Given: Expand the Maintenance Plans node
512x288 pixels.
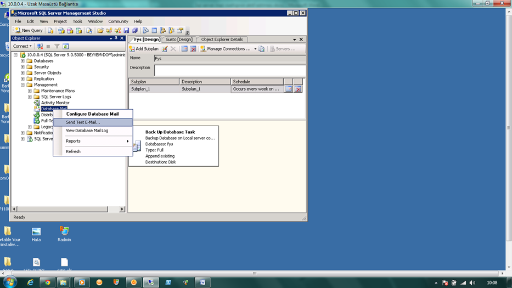Looking at the screenshot, I should click(30, 91).
